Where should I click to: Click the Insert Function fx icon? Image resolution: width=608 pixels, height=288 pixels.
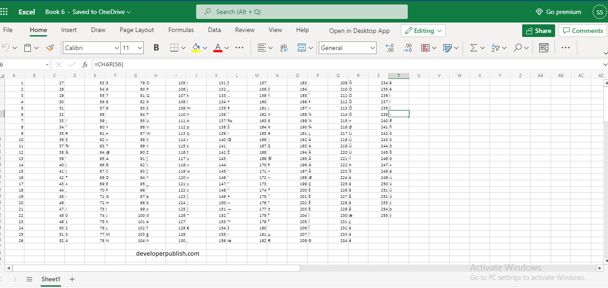point(85,64)
